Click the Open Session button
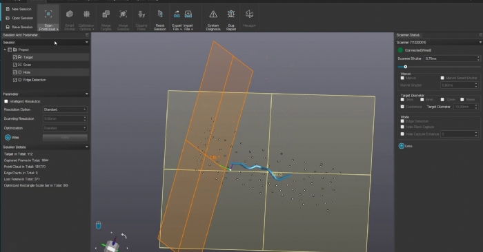This screenshot has height=252, width=483. click(x=19, y=18)
